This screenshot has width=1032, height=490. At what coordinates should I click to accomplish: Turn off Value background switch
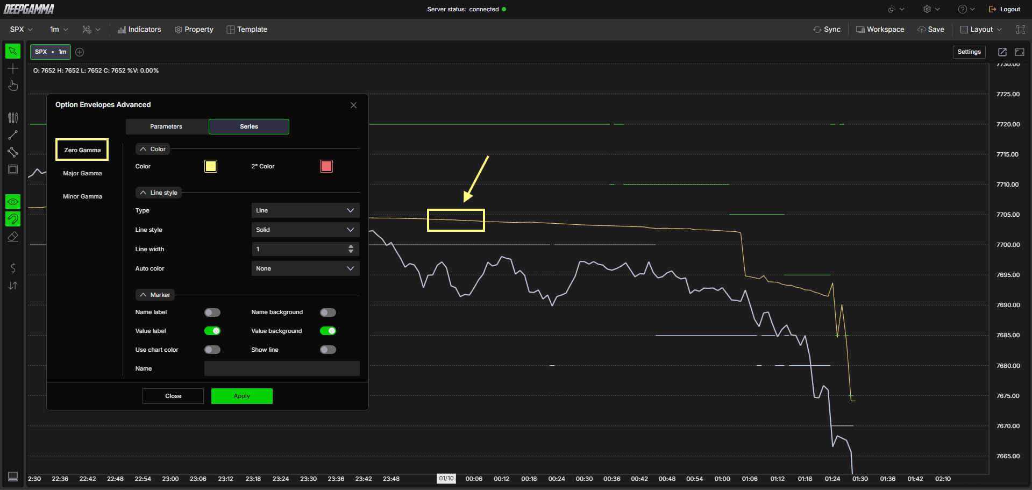coord(328,331)
